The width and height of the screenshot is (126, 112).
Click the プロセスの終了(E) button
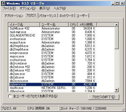click(103, 97)
